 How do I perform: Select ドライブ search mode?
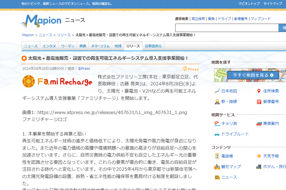224,19
